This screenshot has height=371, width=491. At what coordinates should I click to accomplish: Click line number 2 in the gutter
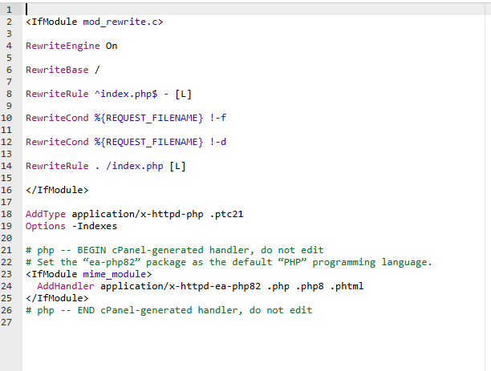pos(9,22)
